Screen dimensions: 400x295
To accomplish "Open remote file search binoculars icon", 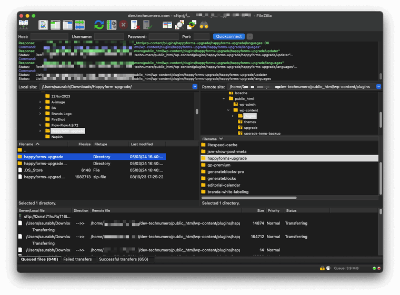I will pos(204,25).
